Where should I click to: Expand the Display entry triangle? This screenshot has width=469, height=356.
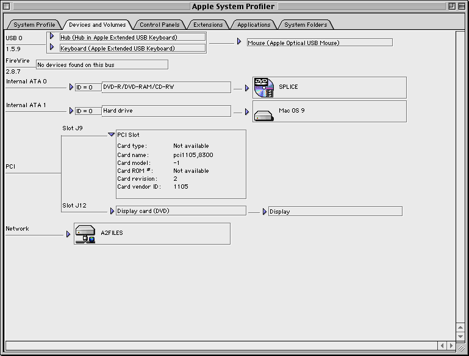click(x=265, y=212)
